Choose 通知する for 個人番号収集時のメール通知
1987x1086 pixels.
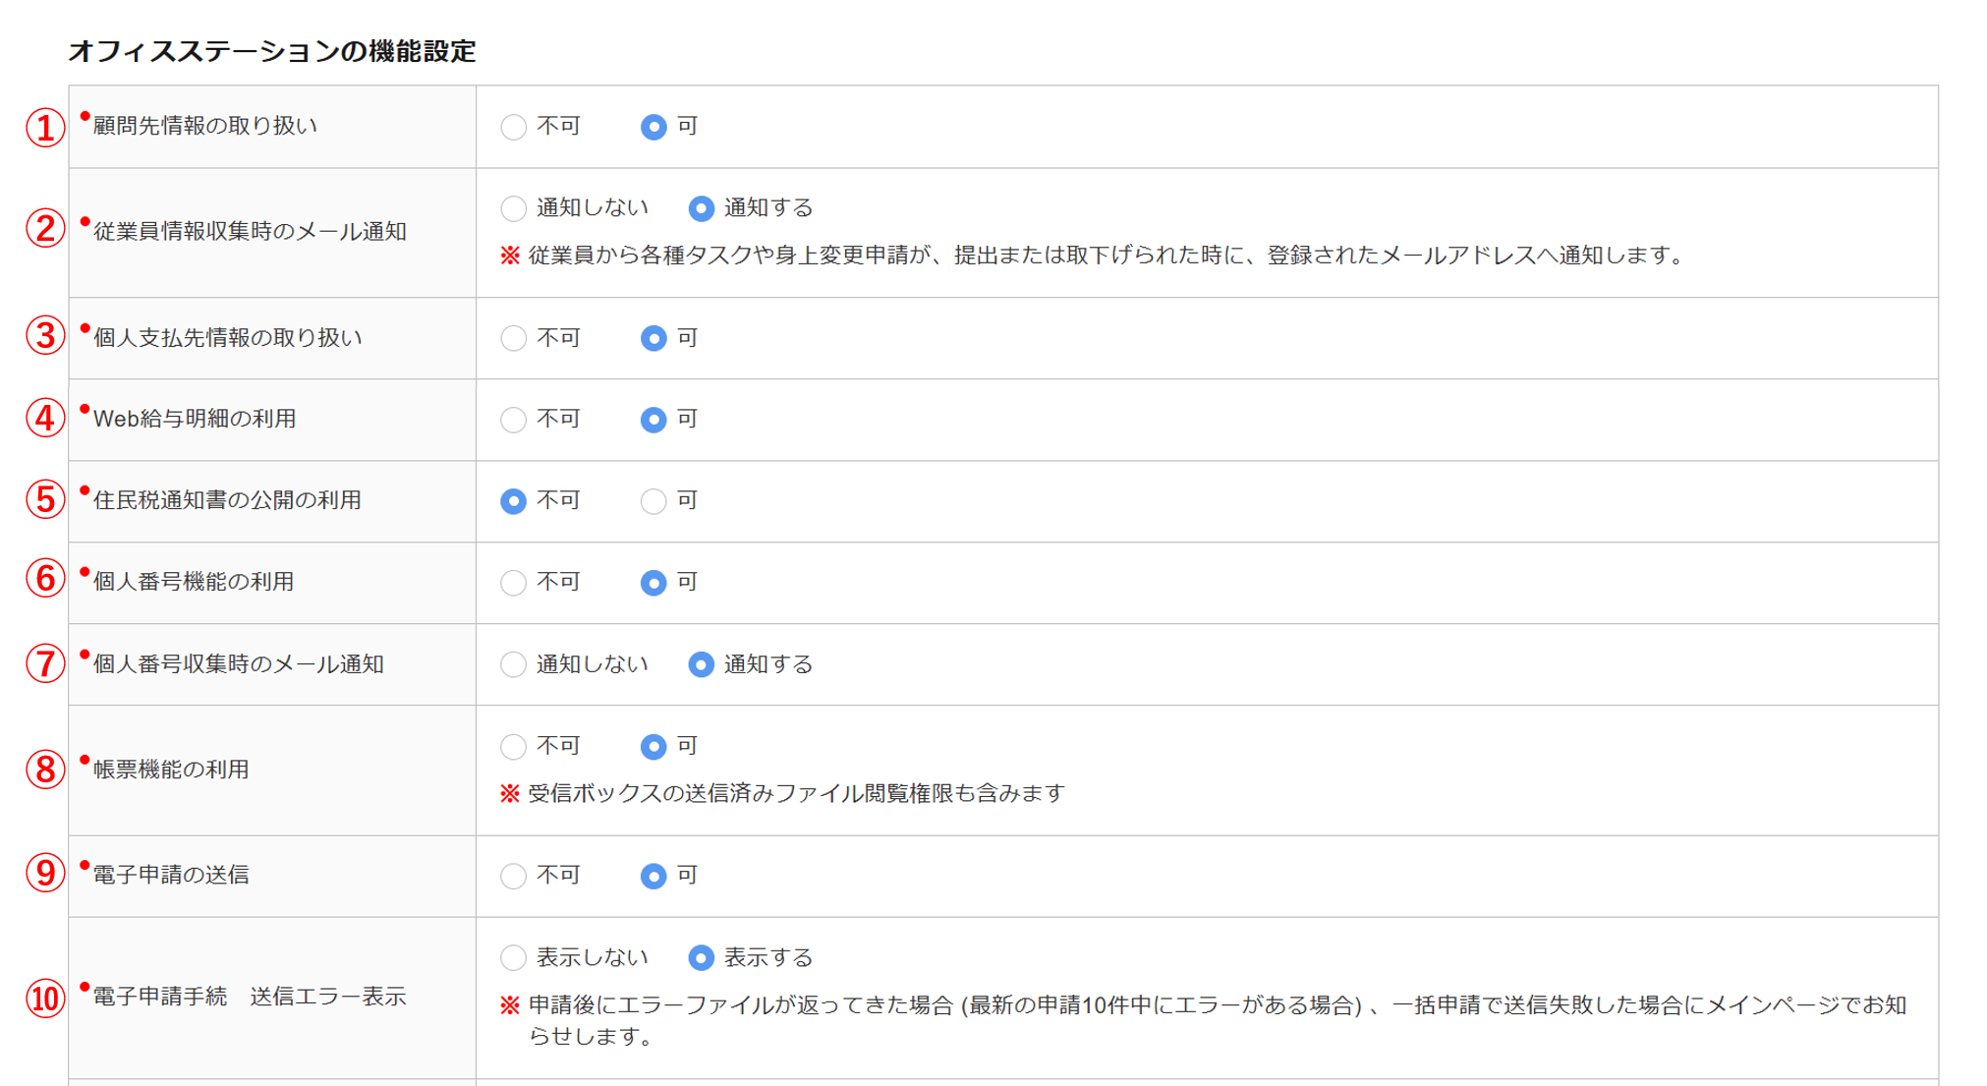tap(701, 664)
